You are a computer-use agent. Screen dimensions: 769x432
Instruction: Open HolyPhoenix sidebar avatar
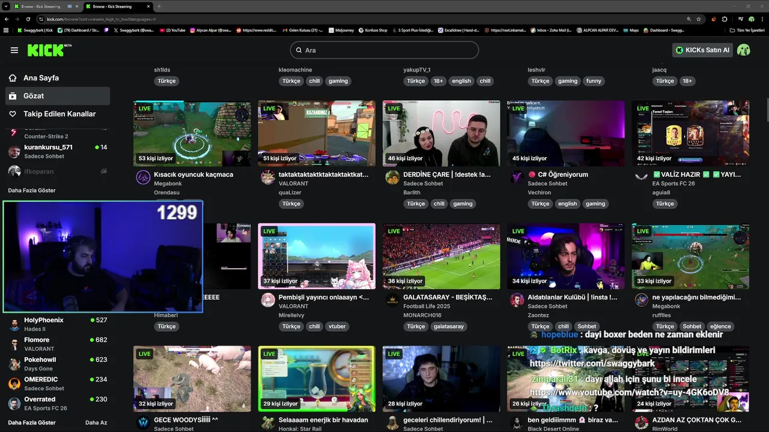14,325
